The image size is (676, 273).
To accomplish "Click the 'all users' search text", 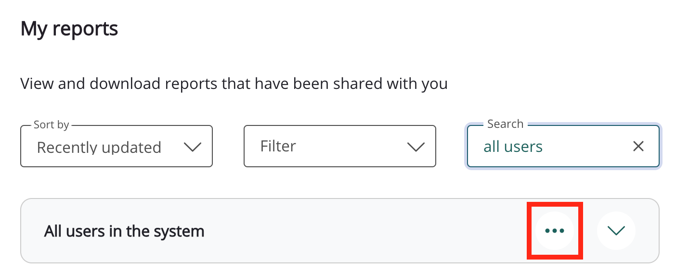I will coord(513,147).
